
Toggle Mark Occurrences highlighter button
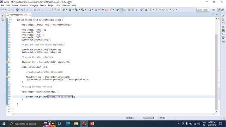pyautogui.click(x=122, y=10)
